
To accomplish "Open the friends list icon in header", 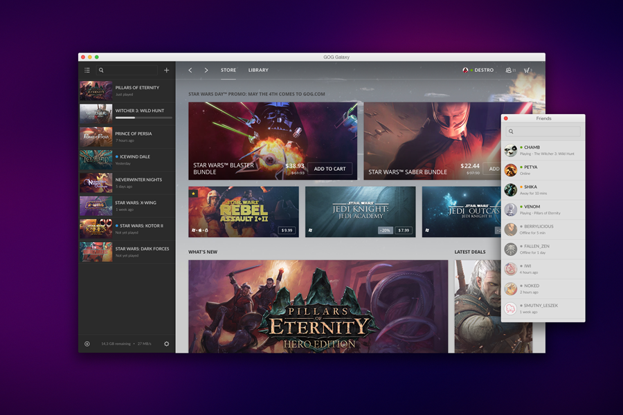I will pyautogui.click(x=510, y=71).
